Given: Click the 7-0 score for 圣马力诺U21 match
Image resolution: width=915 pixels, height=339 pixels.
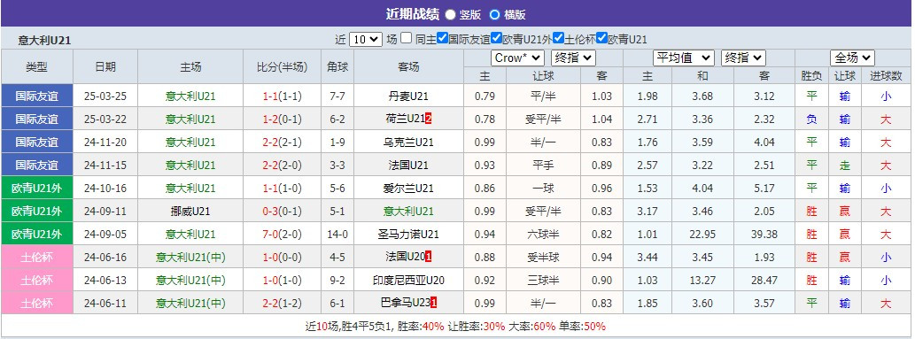Looking at the screenshot, I should click(272, 234).
